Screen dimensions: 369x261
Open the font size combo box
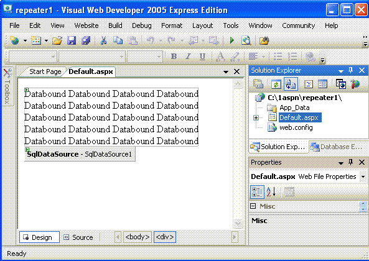point(144,57)
